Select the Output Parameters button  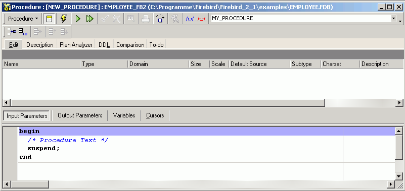click(x=80, y=115)
